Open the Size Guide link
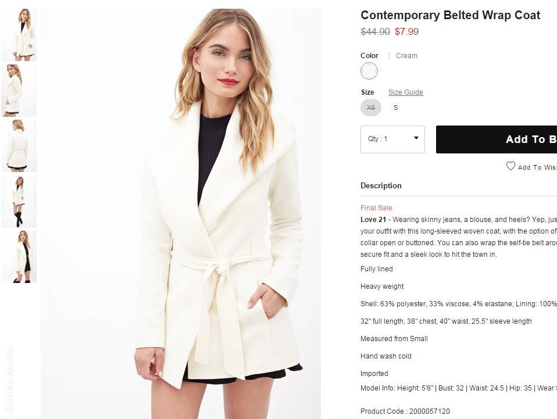 click(x=405, y=92)
